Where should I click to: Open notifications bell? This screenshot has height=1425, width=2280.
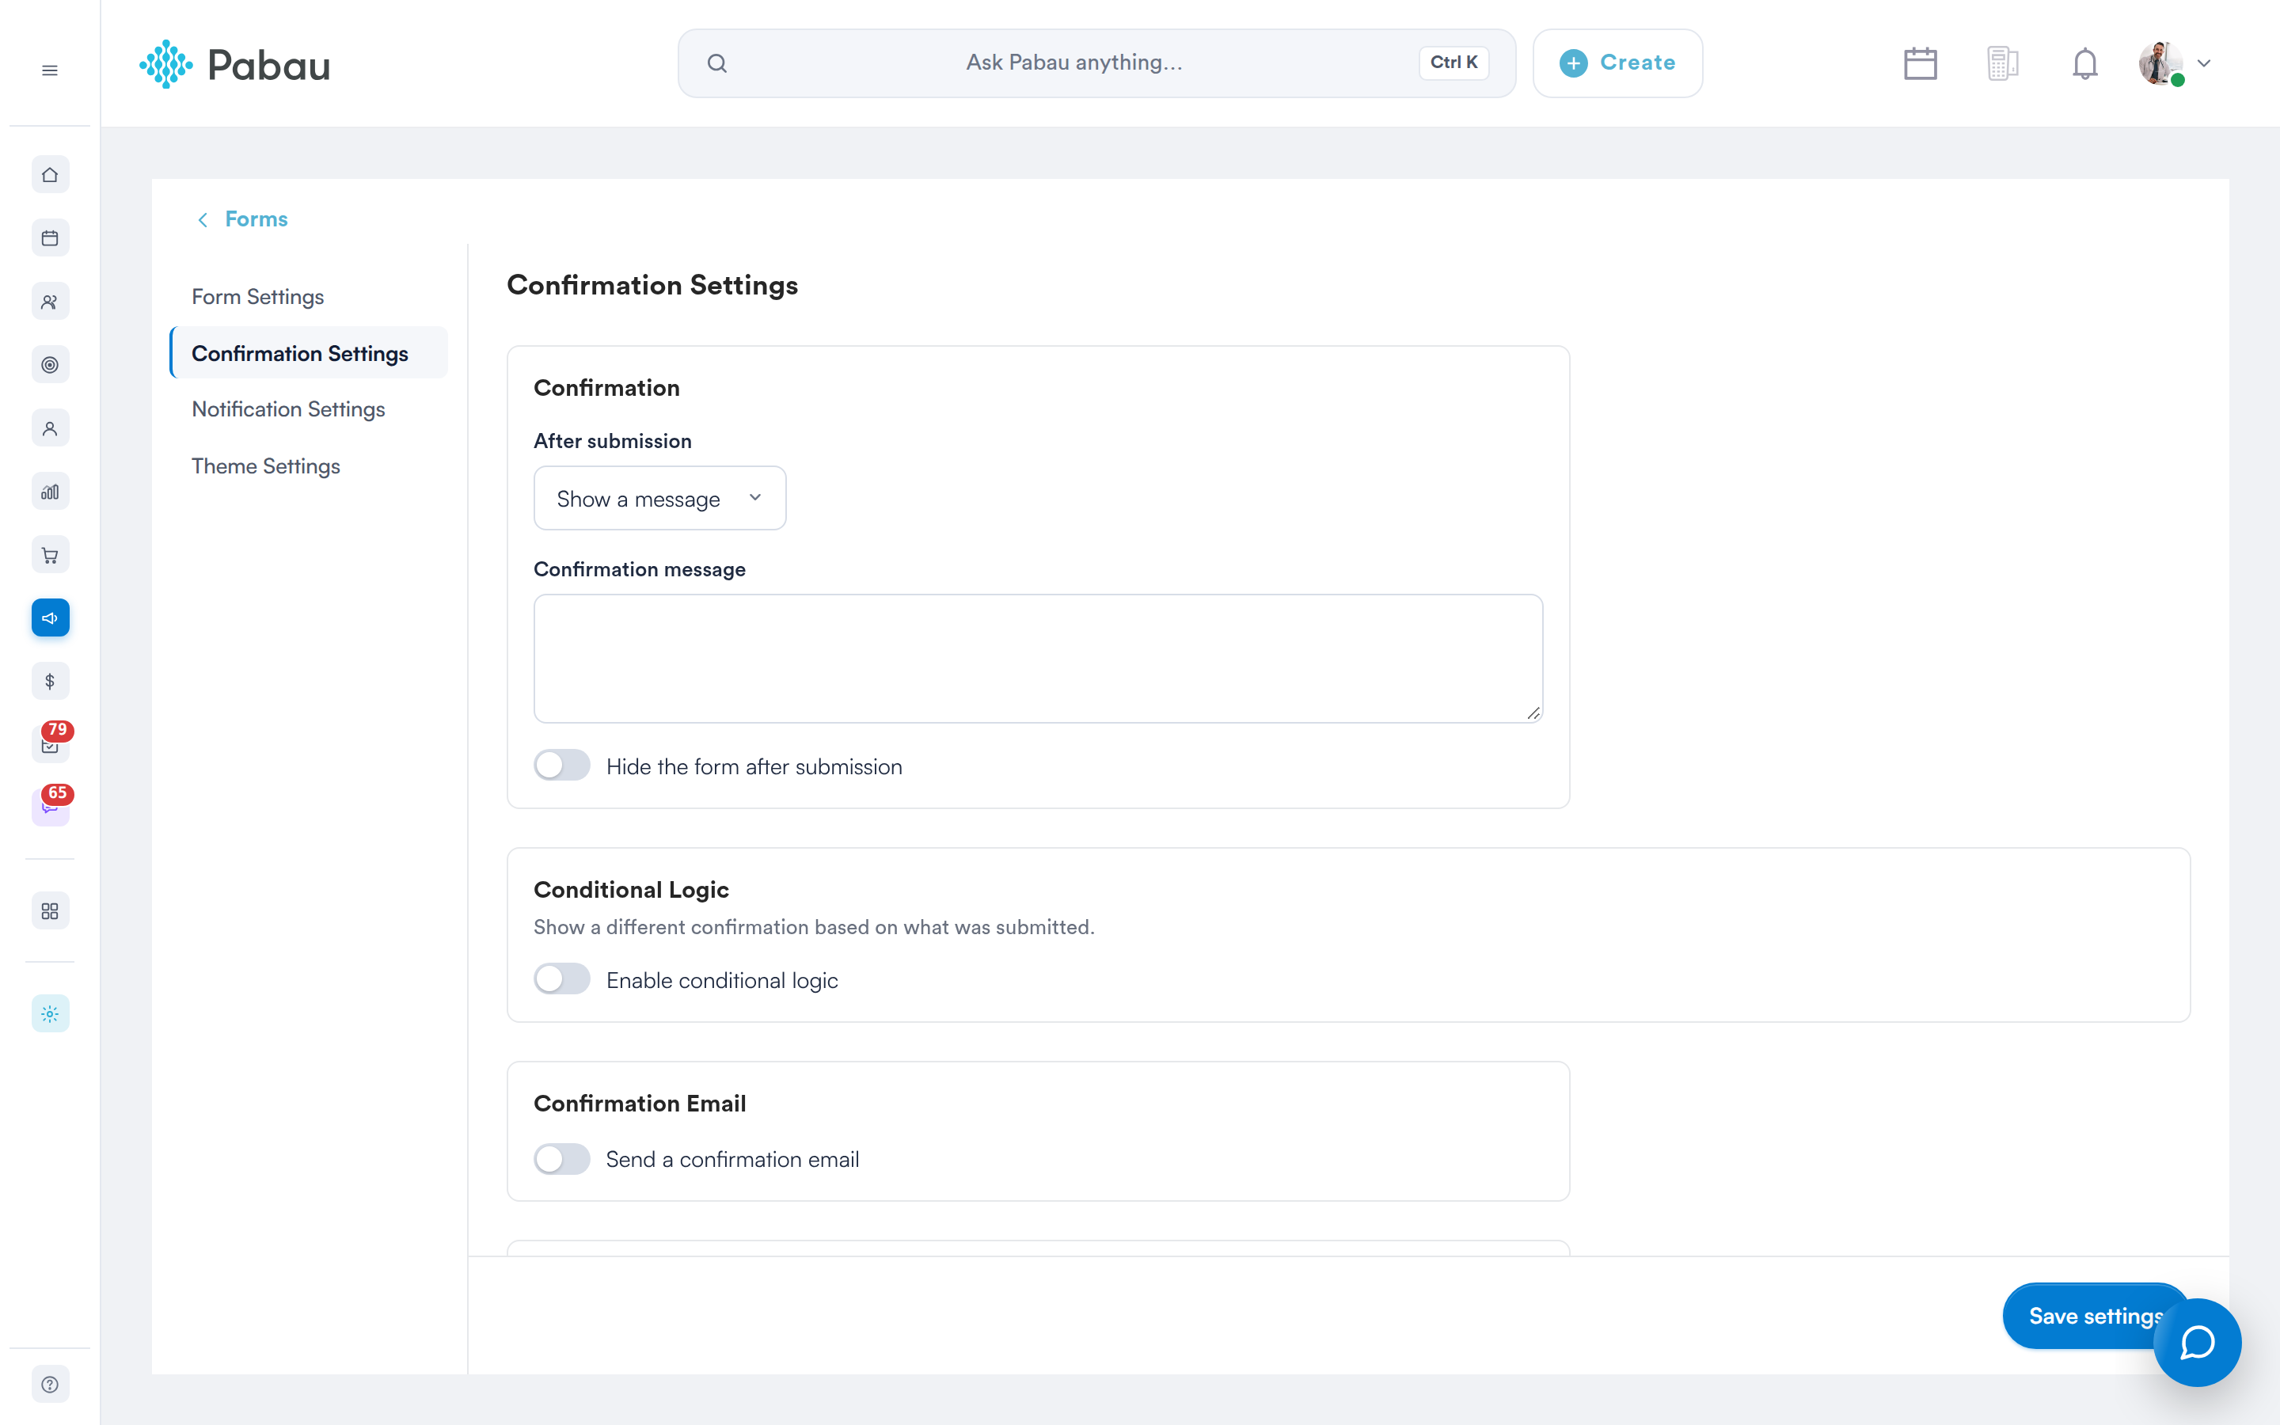point(2085,63)
